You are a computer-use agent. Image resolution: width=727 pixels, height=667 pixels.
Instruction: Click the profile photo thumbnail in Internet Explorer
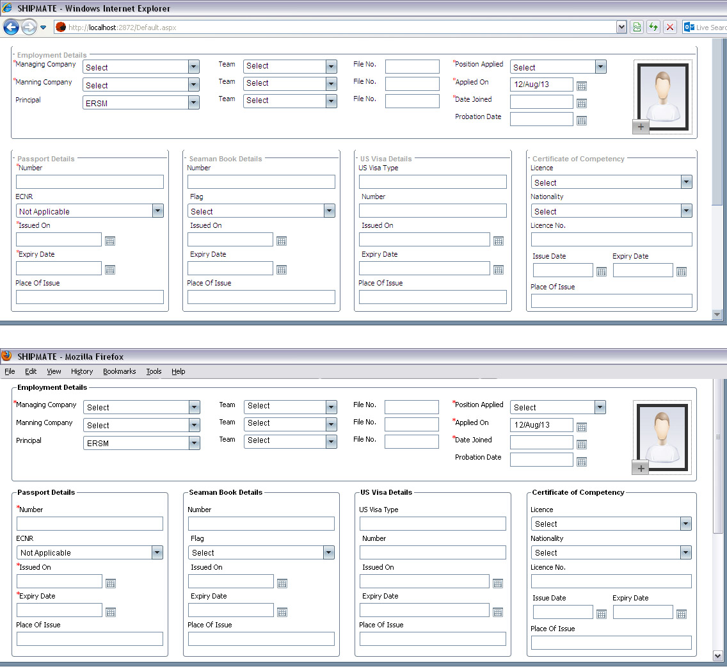pyautogui.click(x=662, y=93)
